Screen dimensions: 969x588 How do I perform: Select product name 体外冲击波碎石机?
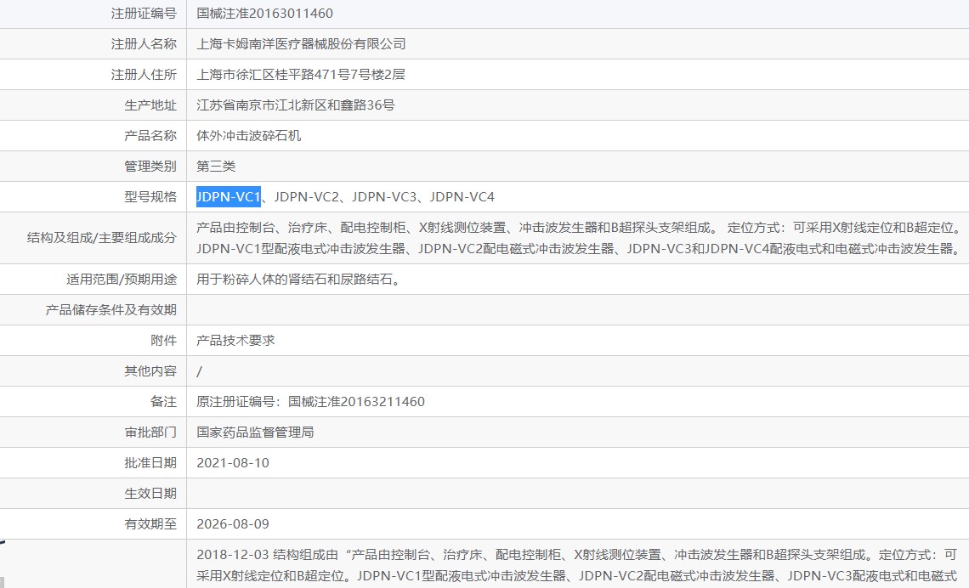(x=248, y=135)
